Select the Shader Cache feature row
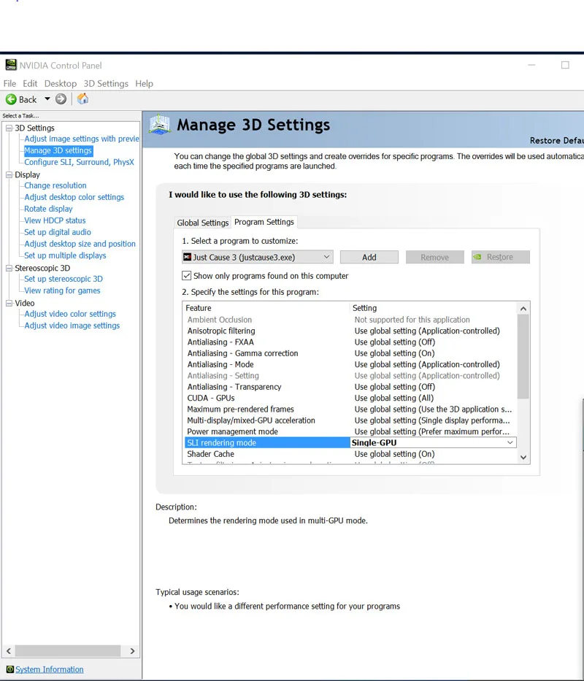The width and height of the screenshot is (584, 681). [x=210, y=454]
